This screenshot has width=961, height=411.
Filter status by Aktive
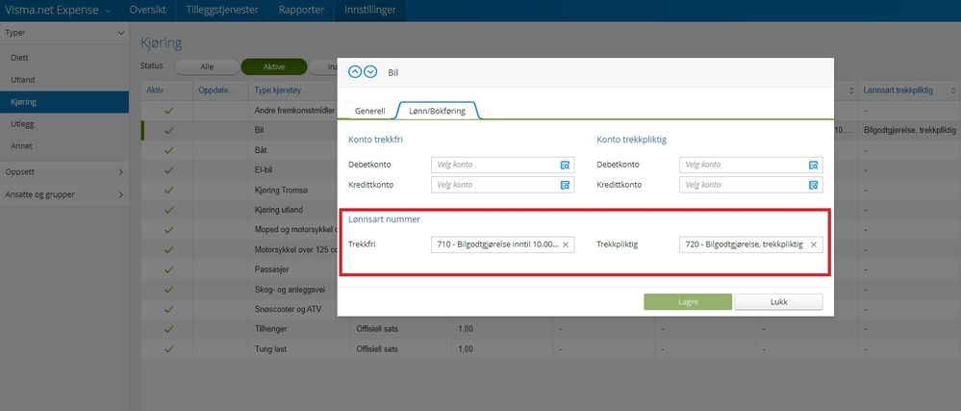pos(274,66)
